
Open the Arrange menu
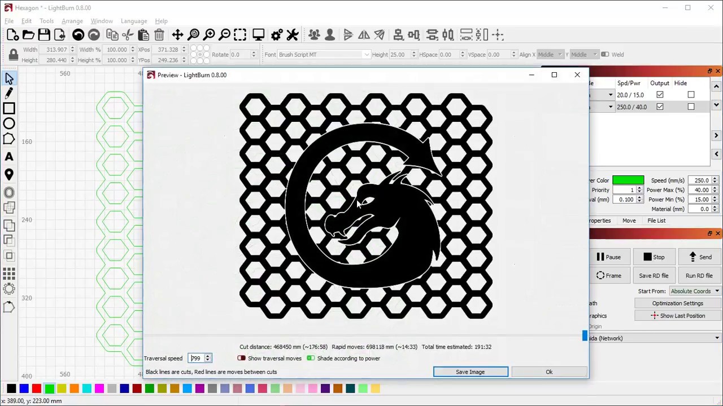click(72, 21)
